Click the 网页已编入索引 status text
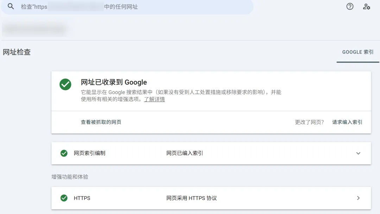Screen dimensions: 380x214 [185, 153]
